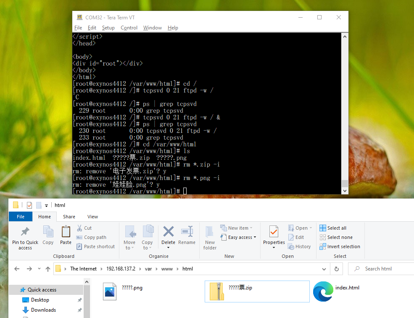This screenshot has height=318, width=414.
Task: Open the New item dropdown
Action: pos(237,228)
